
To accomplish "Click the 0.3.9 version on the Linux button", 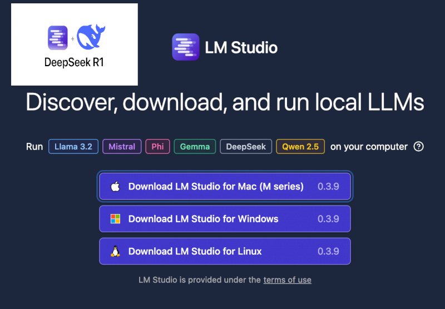I will click(x=328, y=251).
